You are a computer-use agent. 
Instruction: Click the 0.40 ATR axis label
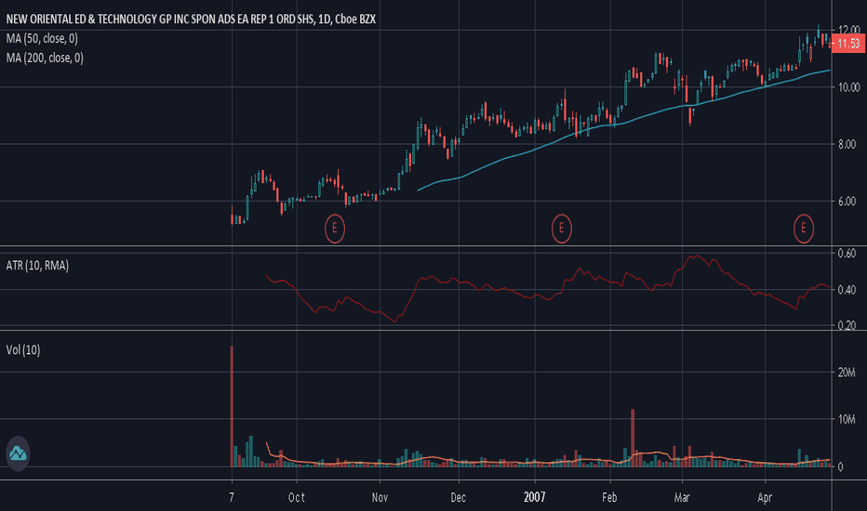(x=847, y=290)
